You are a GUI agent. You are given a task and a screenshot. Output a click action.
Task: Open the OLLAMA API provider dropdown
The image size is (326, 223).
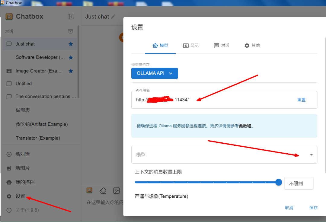click(155, 73)
